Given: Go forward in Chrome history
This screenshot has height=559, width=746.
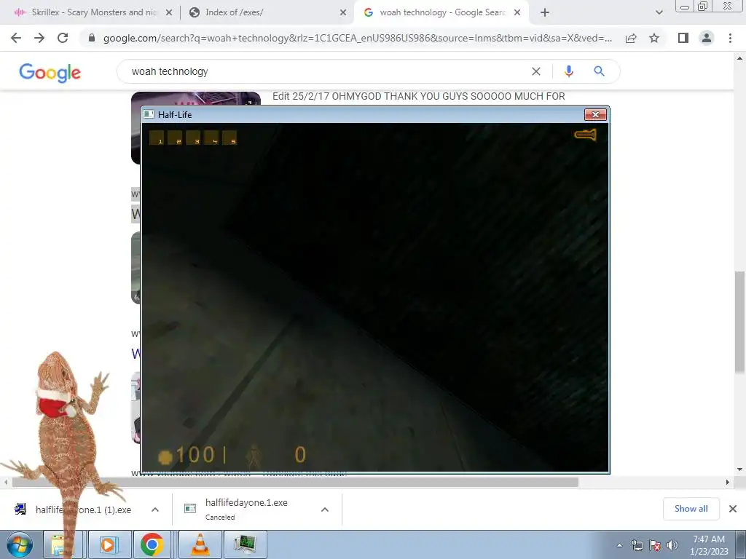Looking at the screenshot, I should pyautogui.click(x=39, y=38).
